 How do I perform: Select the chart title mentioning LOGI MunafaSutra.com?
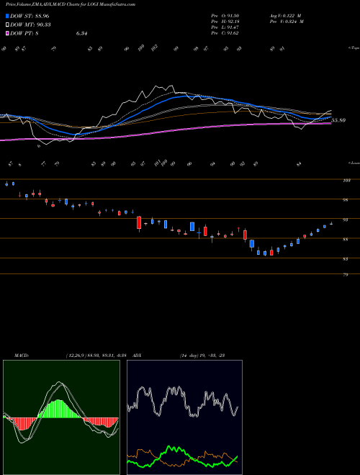click(71, 4)
